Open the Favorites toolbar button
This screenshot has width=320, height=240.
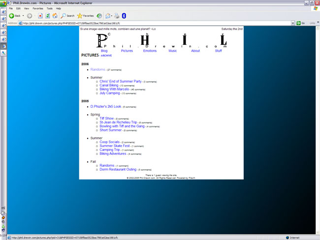[x=85, y=16]
